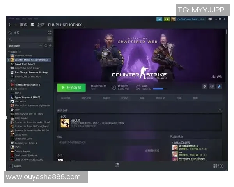This screenshot has width=234, height=187.
Task: Click the achievements progress bar
Action: tap(160, 89)
